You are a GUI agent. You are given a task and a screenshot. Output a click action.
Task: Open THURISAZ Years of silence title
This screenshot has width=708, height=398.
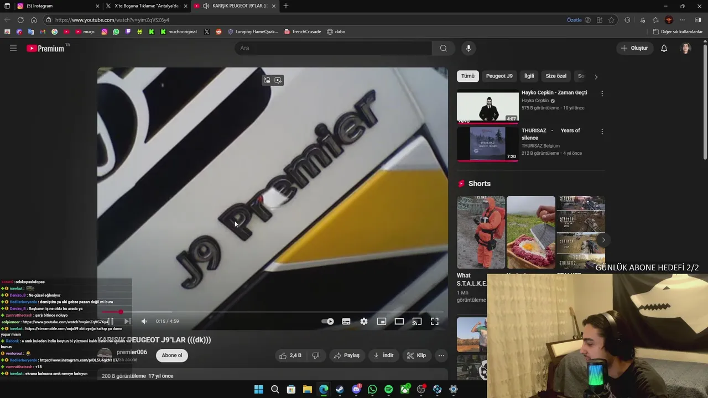point(551,134)
